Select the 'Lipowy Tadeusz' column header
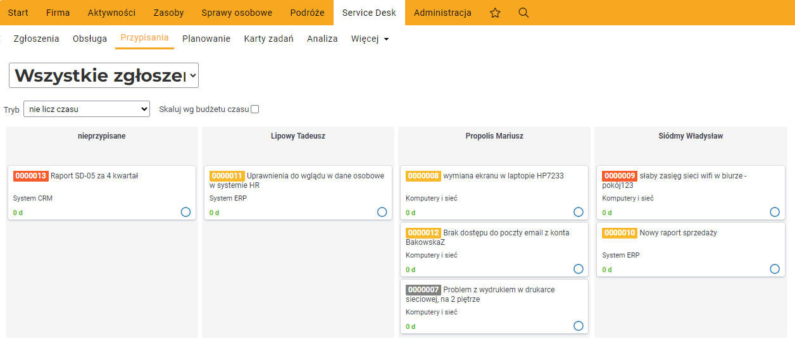The height and width of the screenshot is (348, 795). (297, 136)
